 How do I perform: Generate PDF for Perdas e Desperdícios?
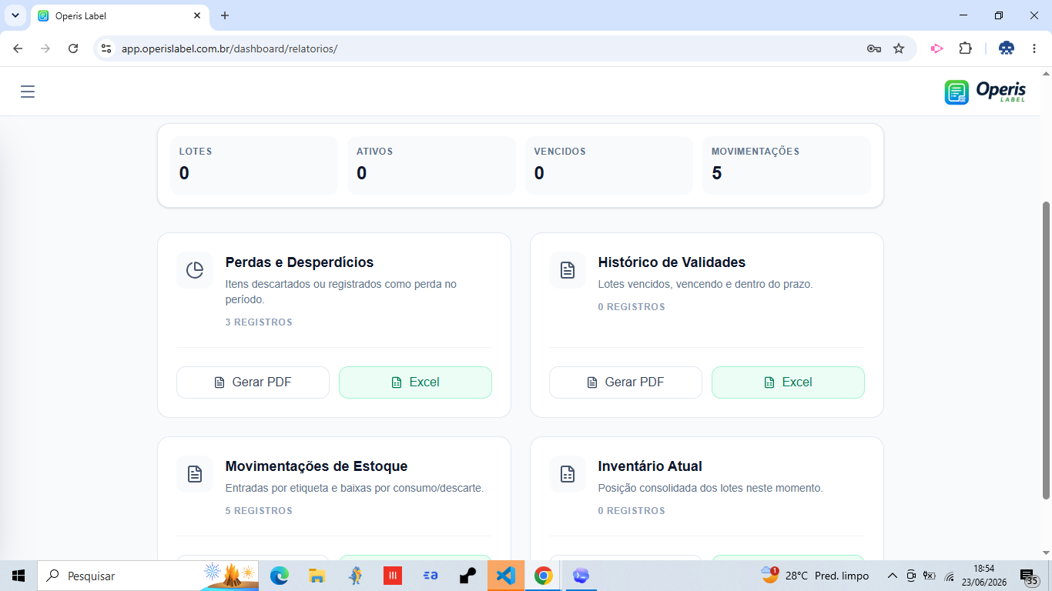pyautogui.click(x=253, y=382)
